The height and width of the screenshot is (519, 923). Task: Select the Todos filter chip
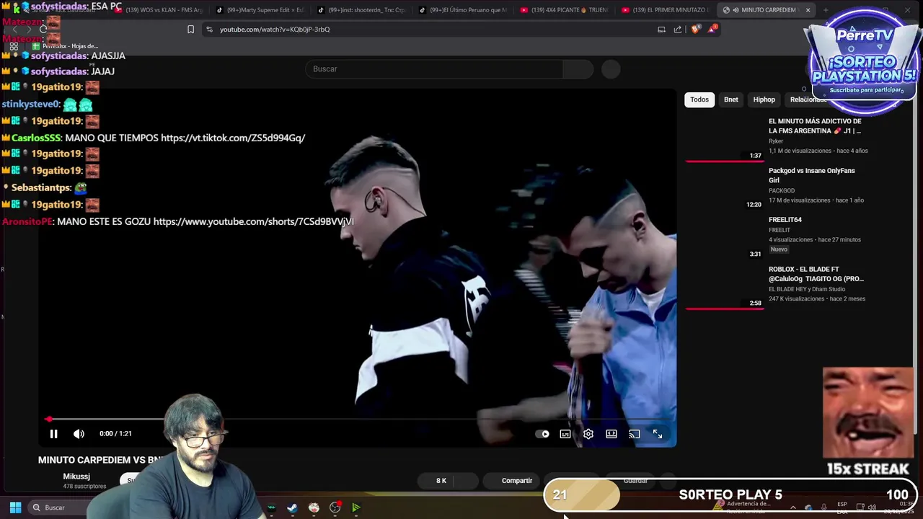pyautogui.click(x=699, y=99)
